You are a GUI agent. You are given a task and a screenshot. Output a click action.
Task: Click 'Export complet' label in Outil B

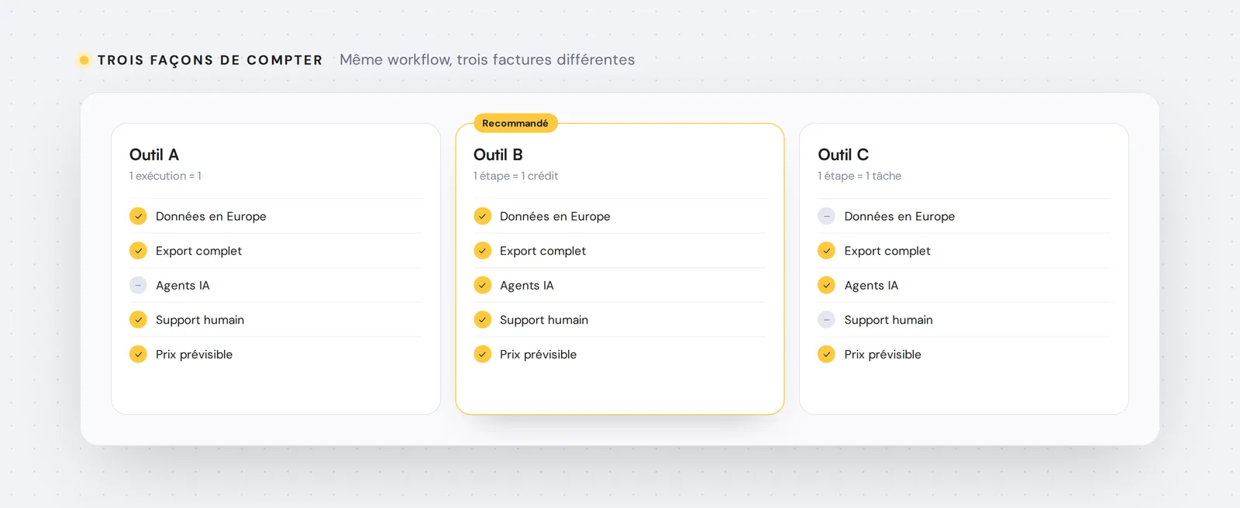(x=542, y=251)
